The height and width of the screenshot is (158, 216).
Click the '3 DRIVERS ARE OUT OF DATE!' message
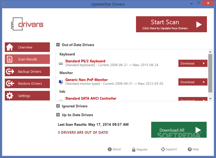click(x=83, y=132)
